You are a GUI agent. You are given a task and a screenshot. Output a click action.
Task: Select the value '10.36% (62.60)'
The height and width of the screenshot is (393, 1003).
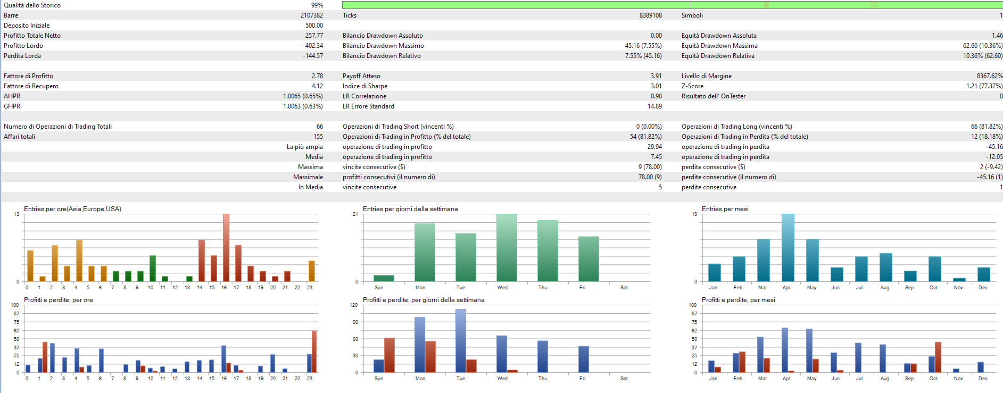click(983, 56)
